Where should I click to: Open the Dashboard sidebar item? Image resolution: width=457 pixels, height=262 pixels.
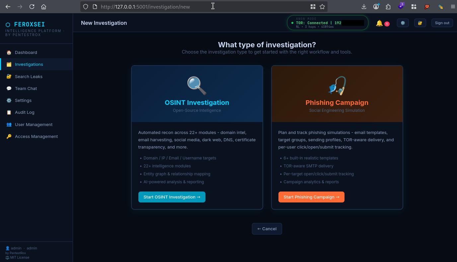coord(36,52)
